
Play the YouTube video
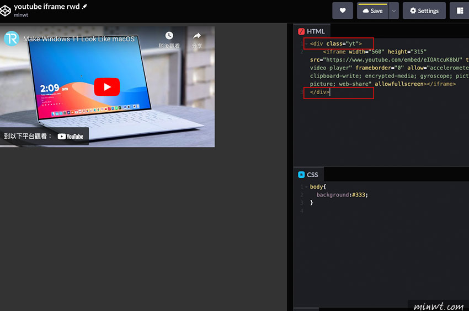tap(107, 87)
